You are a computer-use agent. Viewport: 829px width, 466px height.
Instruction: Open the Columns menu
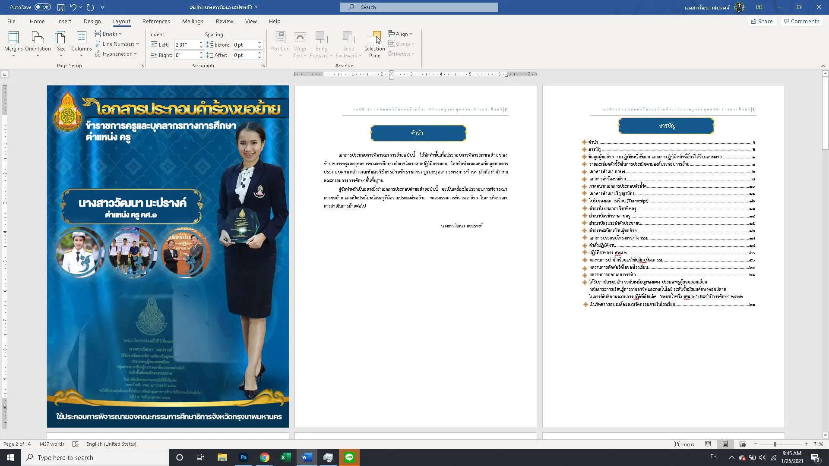point(81,44)
